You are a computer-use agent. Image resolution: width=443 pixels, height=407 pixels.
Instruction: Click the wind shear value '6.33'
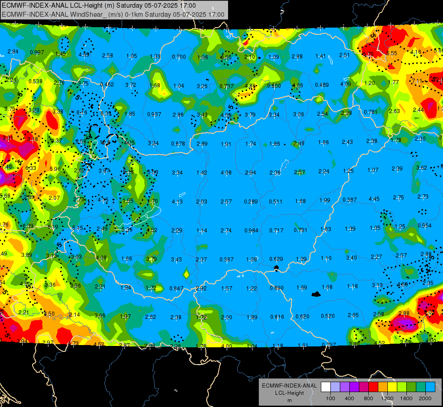tap(31, 168)
